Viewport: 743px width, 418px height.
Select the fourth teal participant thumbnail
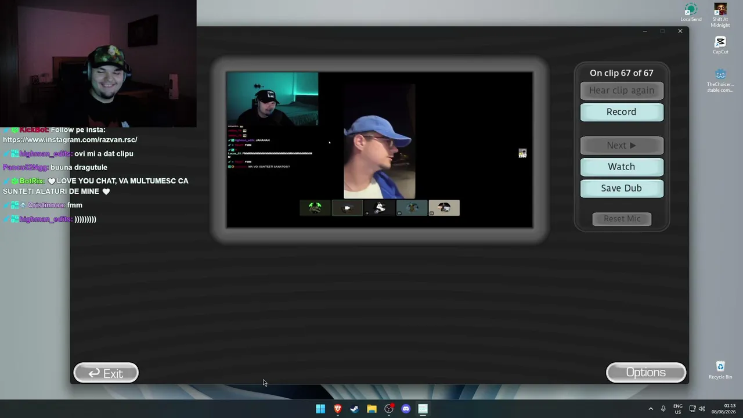[412, 207]
